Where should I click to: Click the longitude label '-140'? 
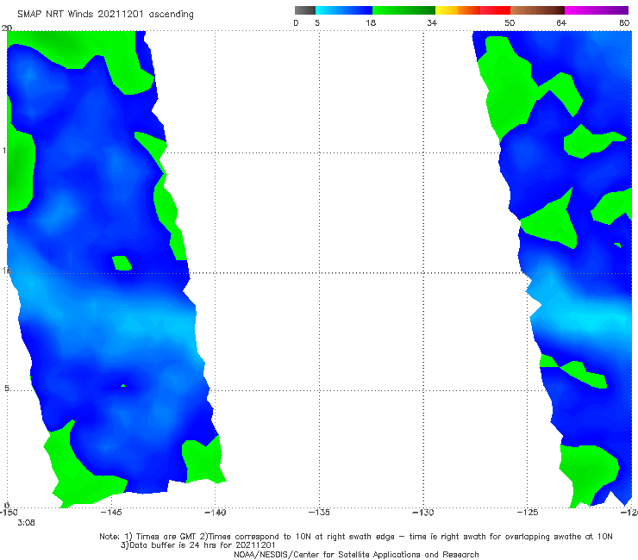point(215,512)
